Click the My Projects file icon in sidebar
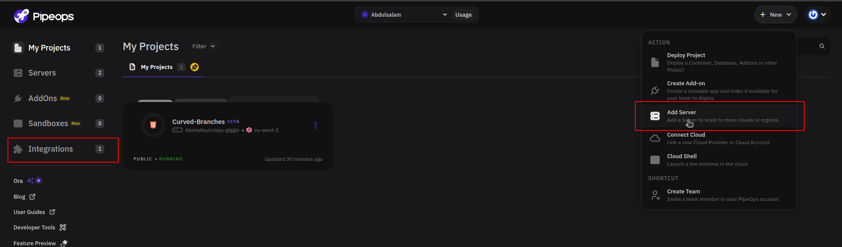The image size is (842, 247). point(18,48)
